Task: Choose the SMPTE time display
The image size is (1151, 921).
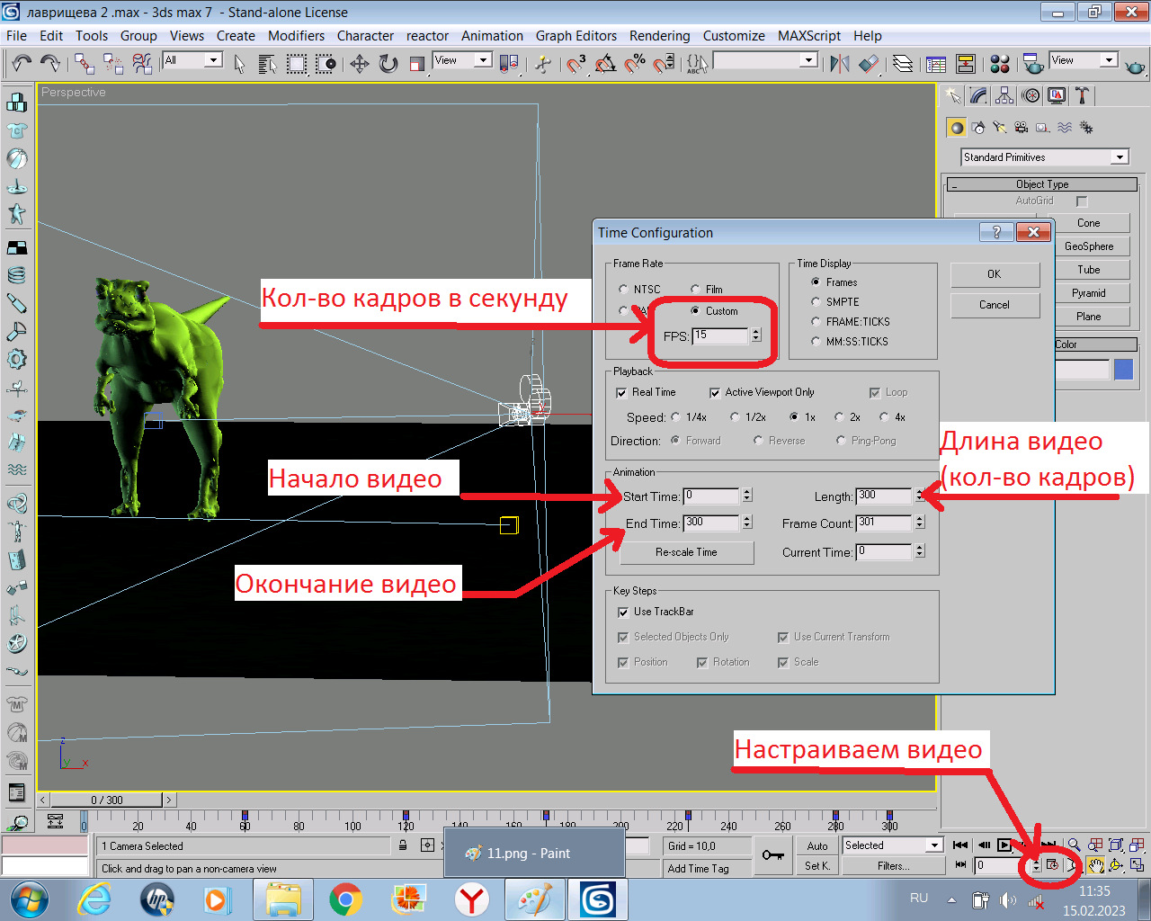Action: tap(816, 302)
